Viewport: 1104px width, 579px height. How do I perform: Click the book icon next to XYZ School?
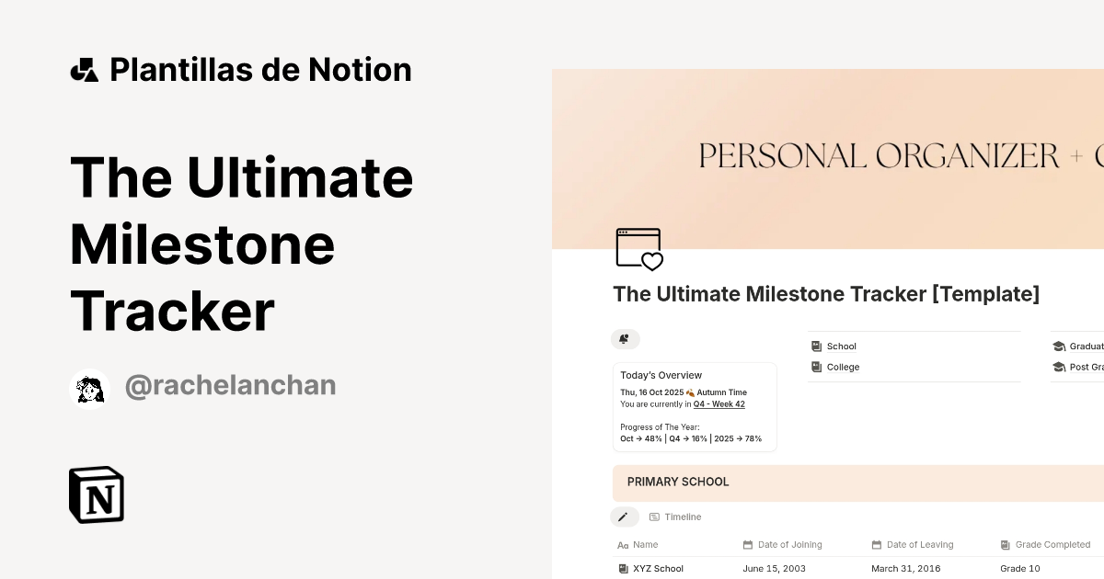tap(623, 568)
